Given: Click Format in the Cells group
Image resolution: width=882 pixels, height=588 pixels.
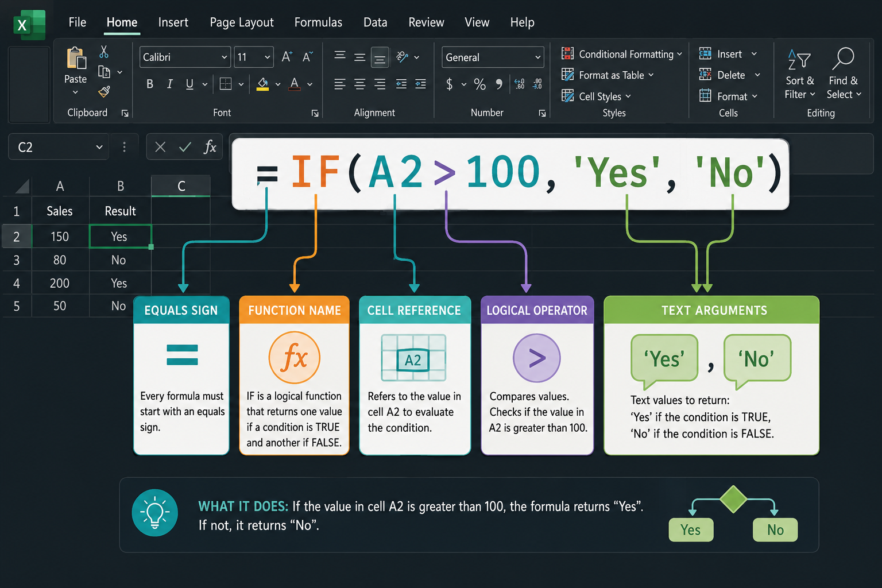Looking at the screenshot, I should [x=728, y=96].
